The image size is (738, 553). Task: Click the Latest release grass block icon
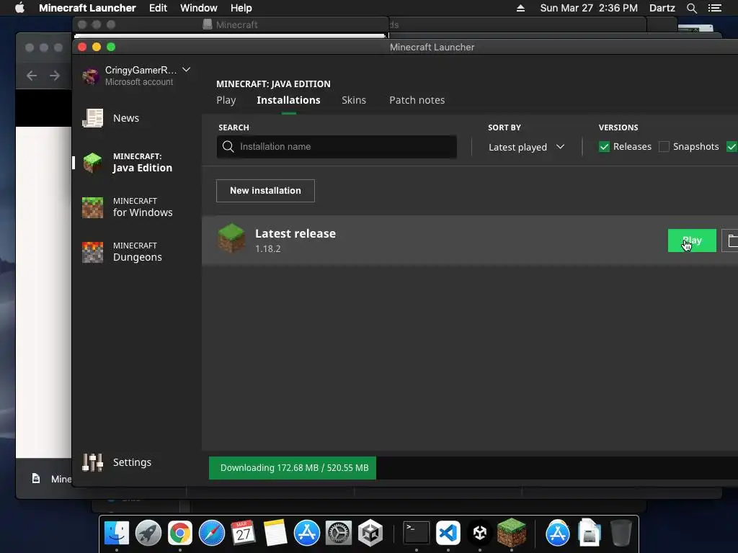click(x=231, y=238)
